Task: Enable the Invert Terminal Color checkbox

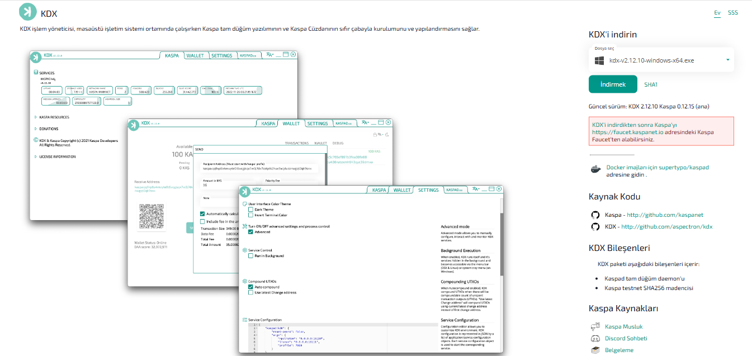Action: [x=251, y=215]
